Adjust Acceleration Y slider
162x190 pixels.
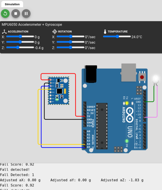coord(20,42)
